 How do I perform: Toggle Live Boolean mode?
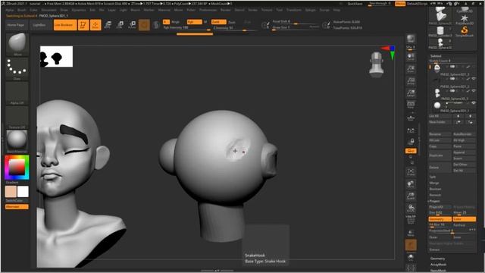[x=65, y=25]
